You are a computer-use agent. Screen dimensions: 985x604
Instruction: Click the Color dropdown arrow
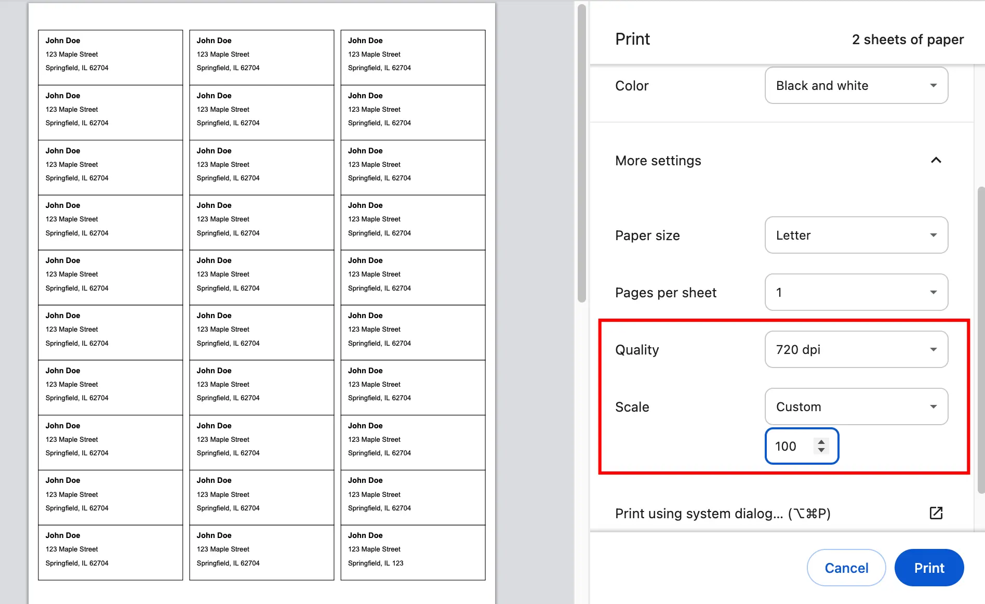(934, 85)
